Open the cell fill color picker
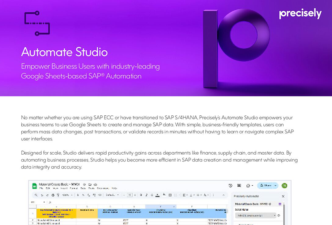The width and height of the screenshot is (332, 225). [x=164, y=195]
